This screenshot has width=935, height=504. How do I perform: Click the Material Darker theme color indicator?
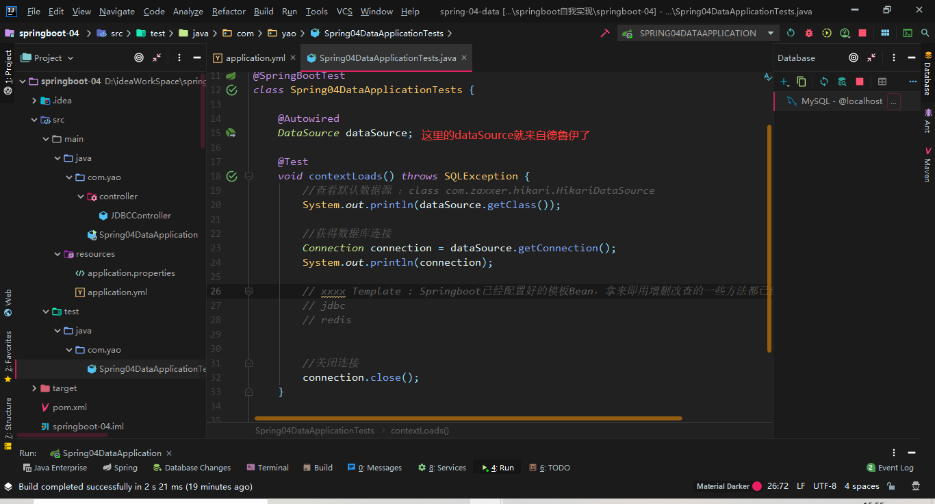(757, 486)
